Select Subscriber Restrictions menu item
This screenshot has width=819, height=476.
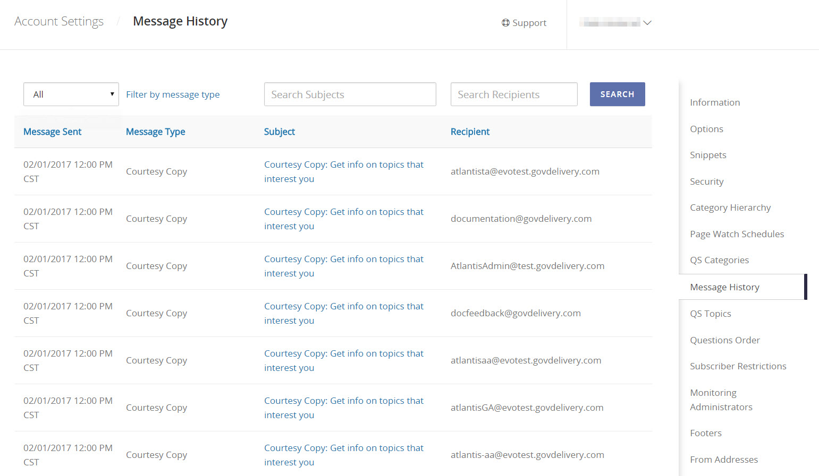(x=738, y=366)
